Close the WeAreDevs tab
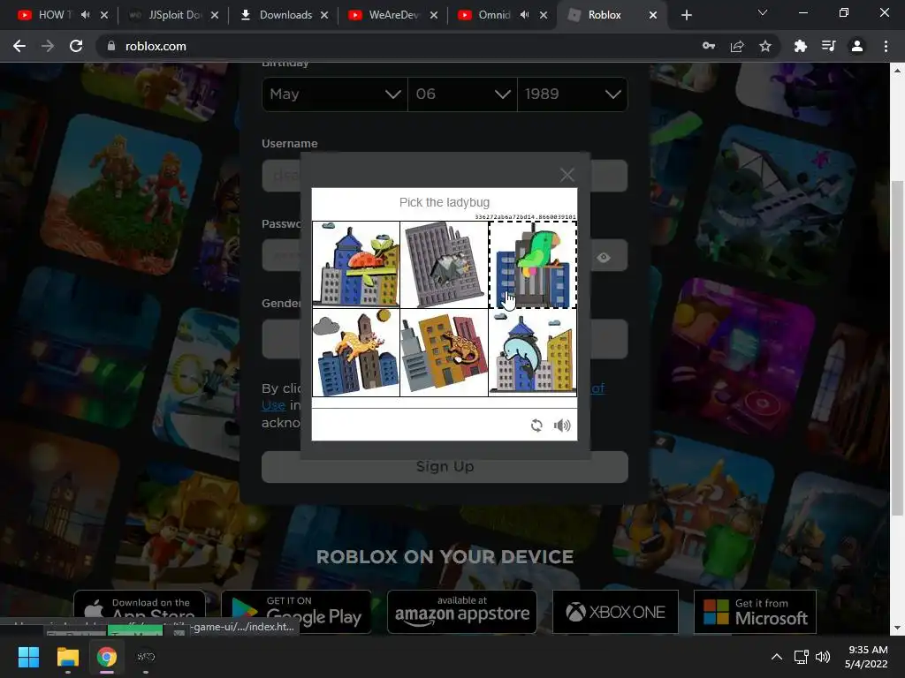This screenshot has height=678, width=905. click(x=433, y=15)
